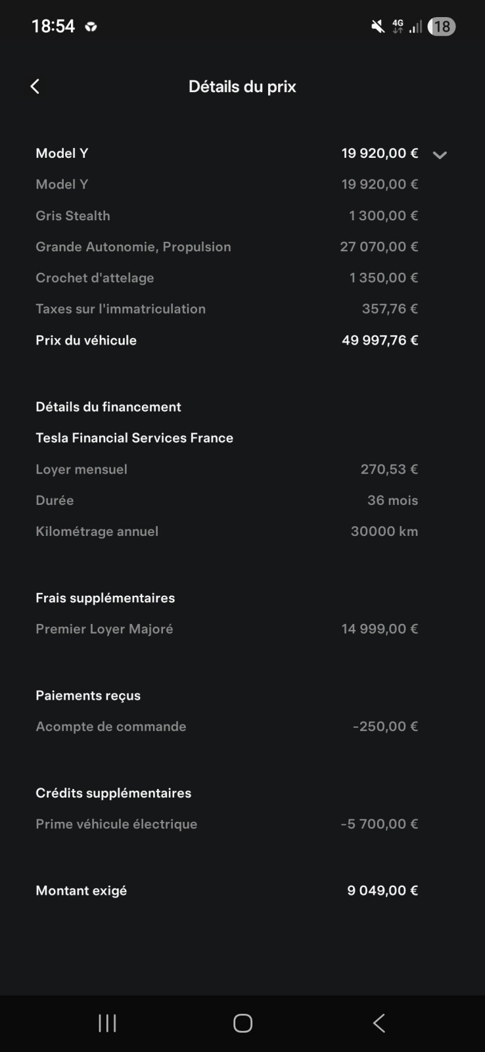Tap the battery level indicator
485x1052 pixels.
(x=442, y=26)
